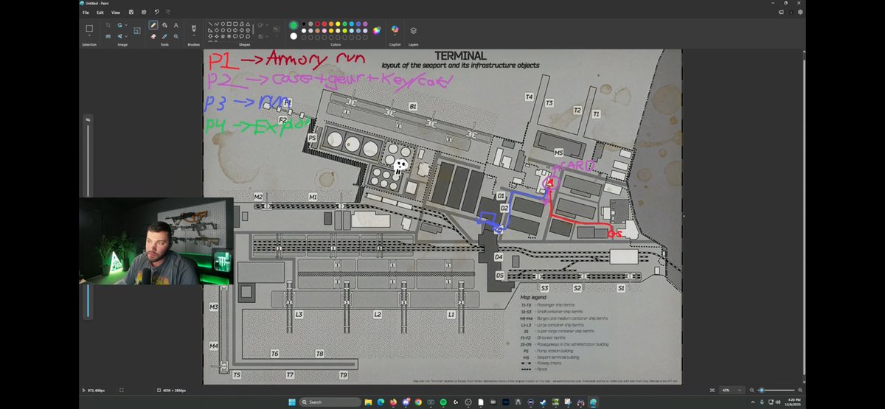
Task: Click the taskbar Search box
Action: (330, 402)
